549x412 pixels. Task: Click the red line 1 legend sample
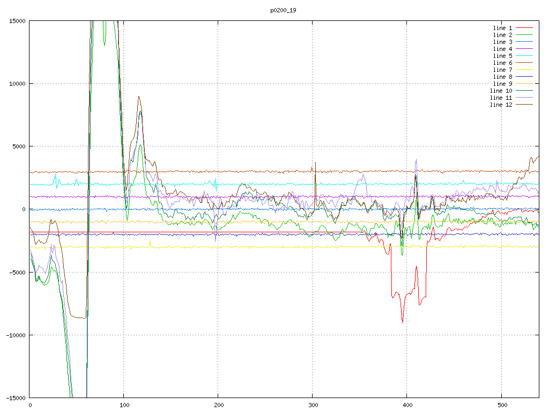(524, 28)
